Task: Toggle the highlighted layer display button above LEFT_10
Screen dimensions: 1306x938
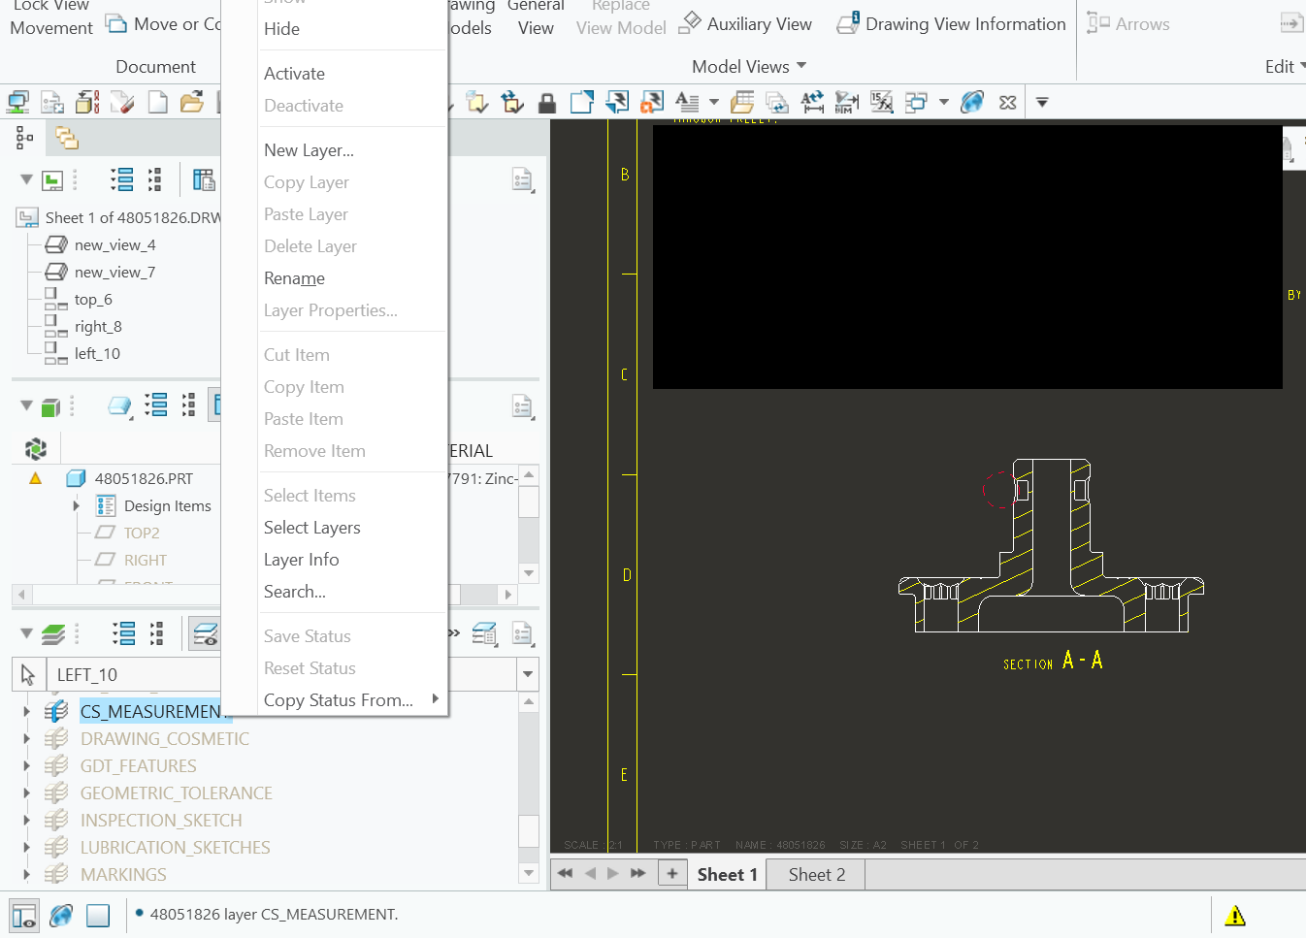Action: pos(204,632)
